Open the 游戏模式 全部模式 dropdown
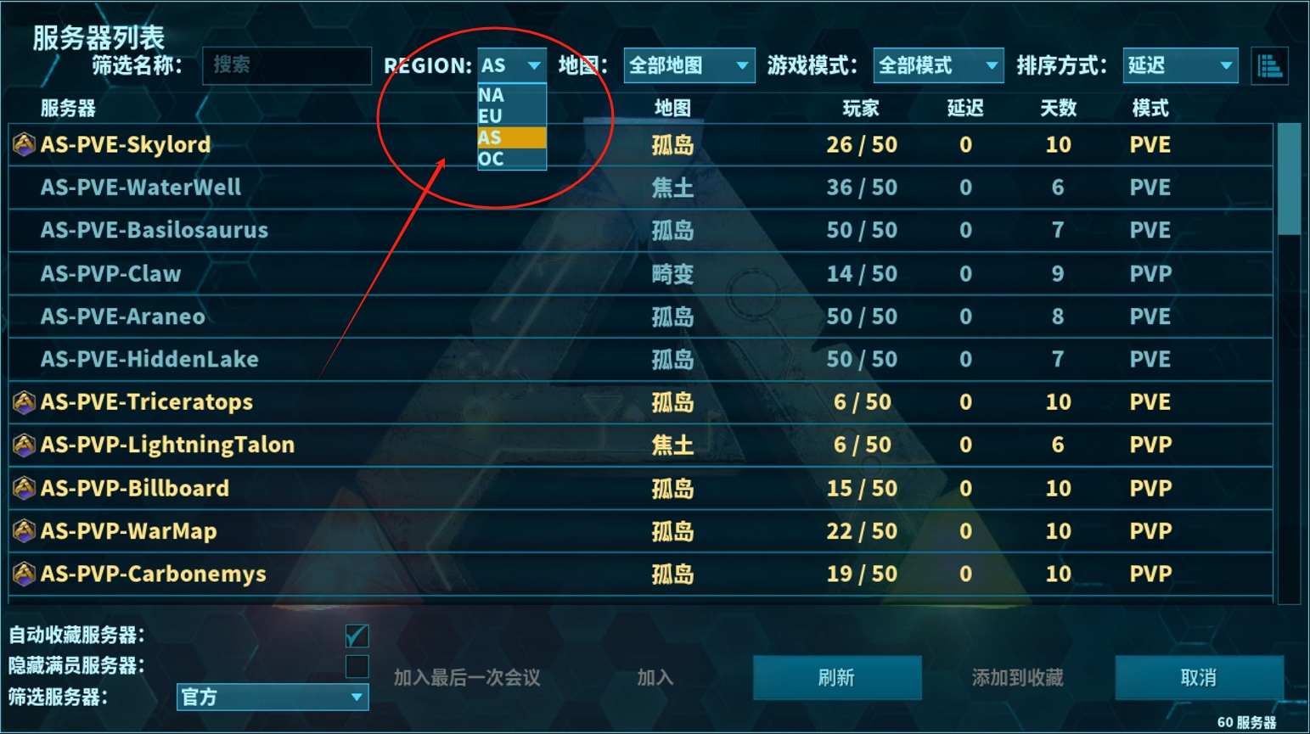The height and width of the screenshot is (734, 1310). coord(938,65)
